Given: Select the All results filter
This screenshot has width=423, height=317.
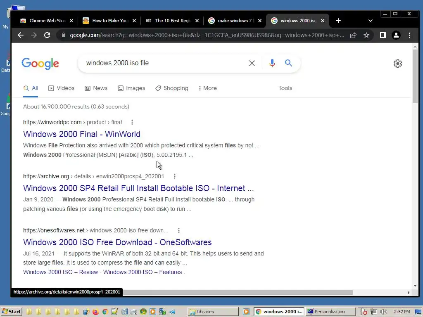Looking at the screenshot, I should [x=31, y=88].
